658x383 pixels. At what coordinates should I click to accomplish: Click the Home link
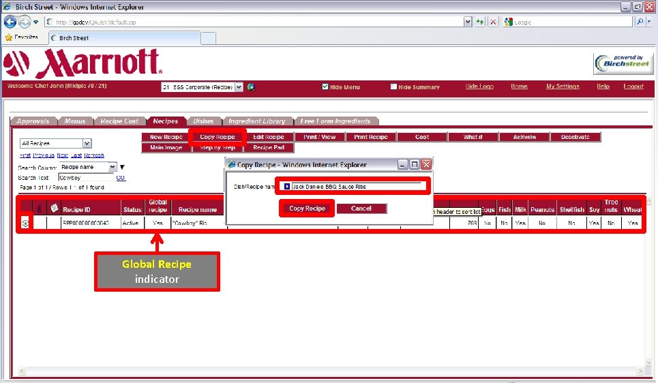519,86
